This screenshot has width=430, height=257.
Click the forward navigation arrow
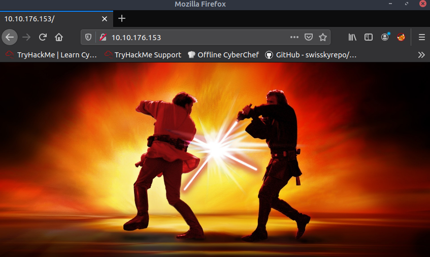point(26,37)
